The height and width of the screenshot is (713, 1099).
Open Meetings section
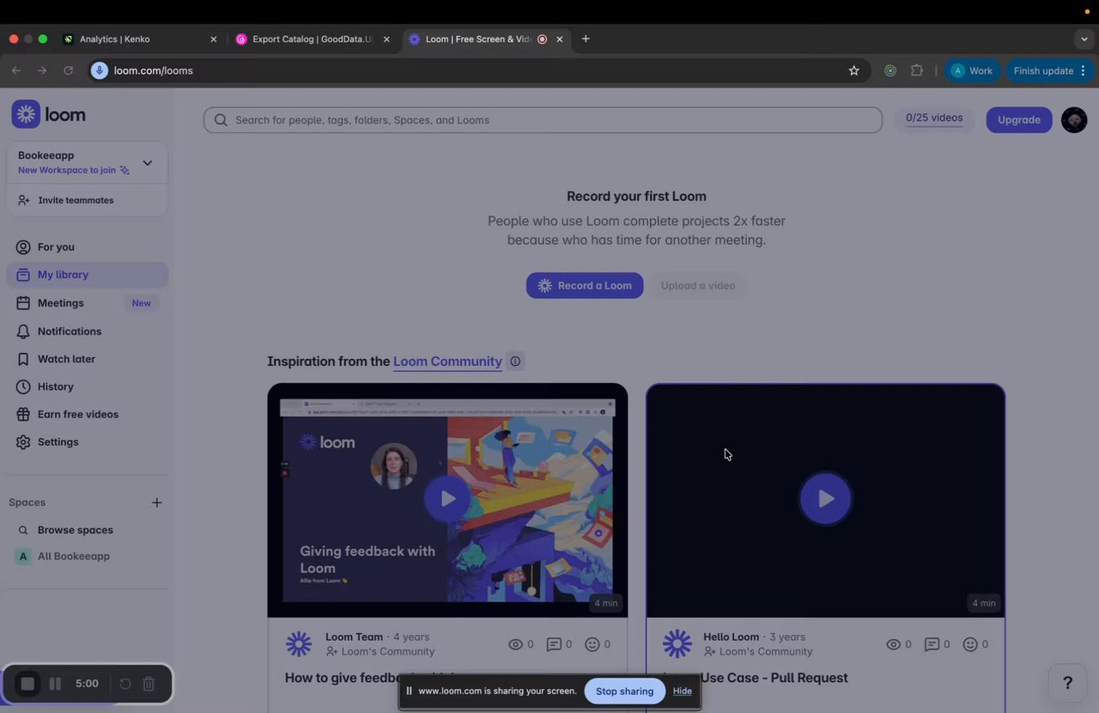60,303
